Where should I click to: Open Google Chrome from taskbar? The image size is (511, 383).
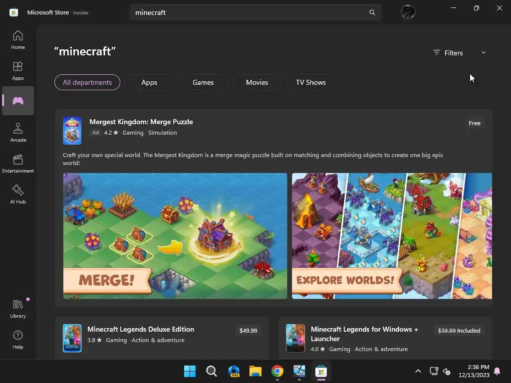(x=277, y=371)
